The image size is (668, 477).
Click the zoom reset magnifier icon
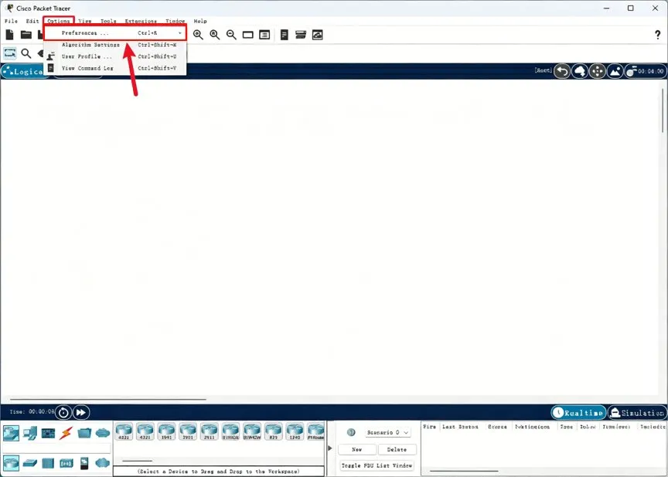tap(215, 35)
